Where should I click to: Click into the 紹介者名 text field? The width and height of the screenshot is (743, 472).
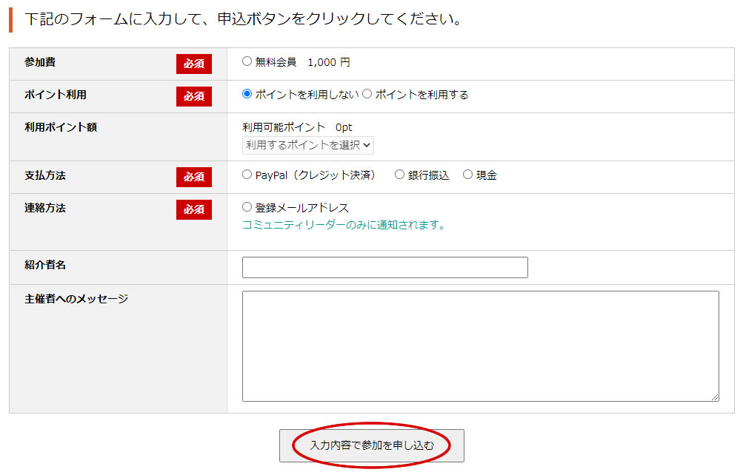[x=384, y=267]
